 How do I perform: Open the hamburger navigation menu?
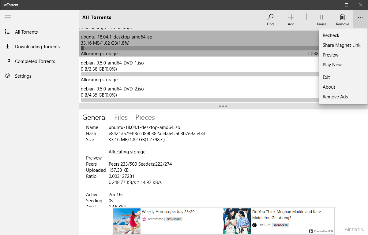pyautogui.click(x=8, y=17)
